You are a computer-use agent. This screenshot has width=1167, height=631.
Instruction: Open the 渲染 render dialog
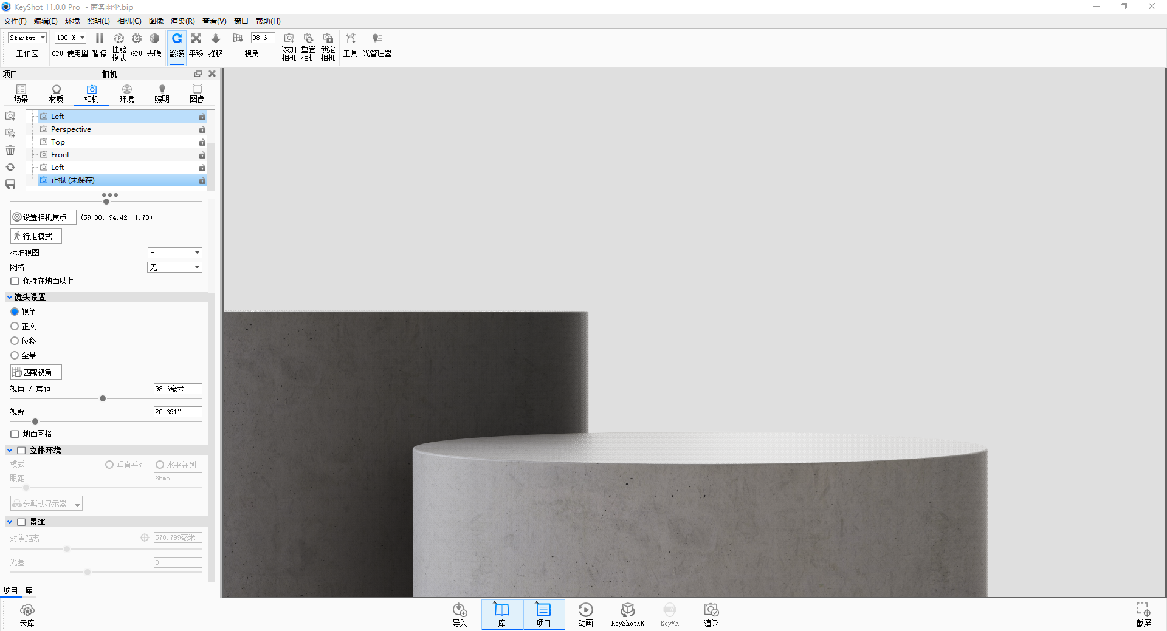[712, 615]
